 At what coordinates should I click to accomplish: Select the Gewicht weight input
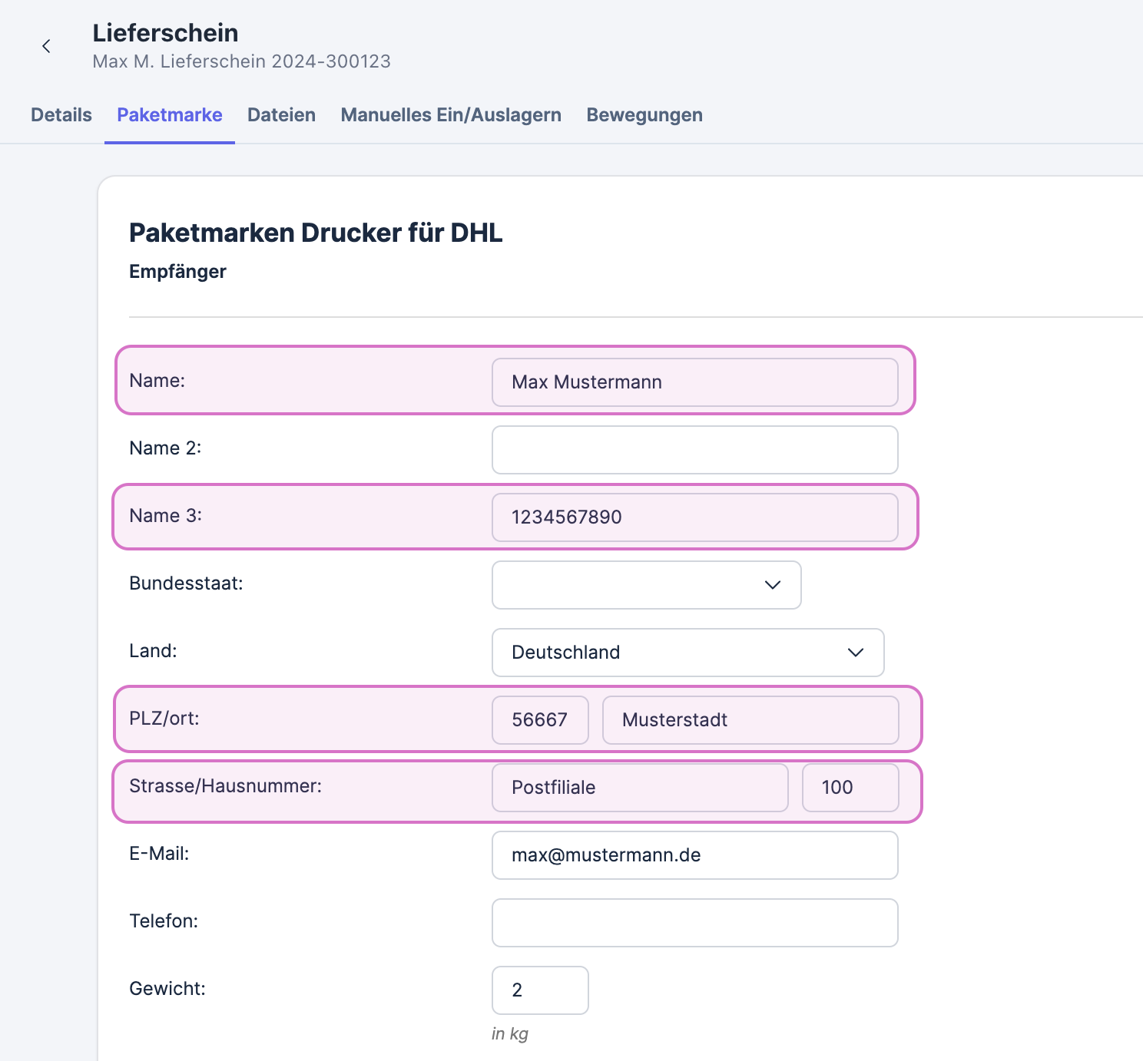click(540, 990)
